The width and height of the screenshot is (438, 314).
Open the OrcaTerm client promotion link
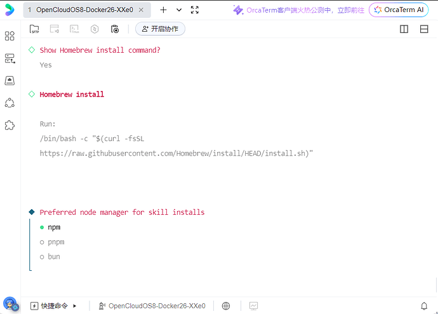(x=298, y=10)
